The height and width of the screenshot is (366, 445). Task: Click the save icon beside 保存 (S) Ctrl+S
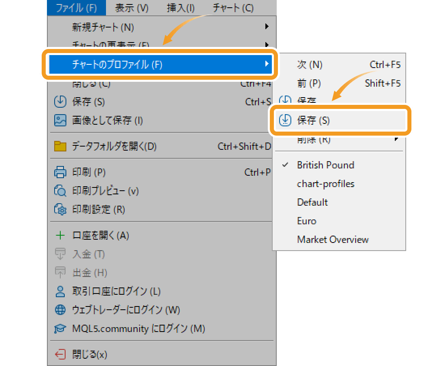(60, 102)
